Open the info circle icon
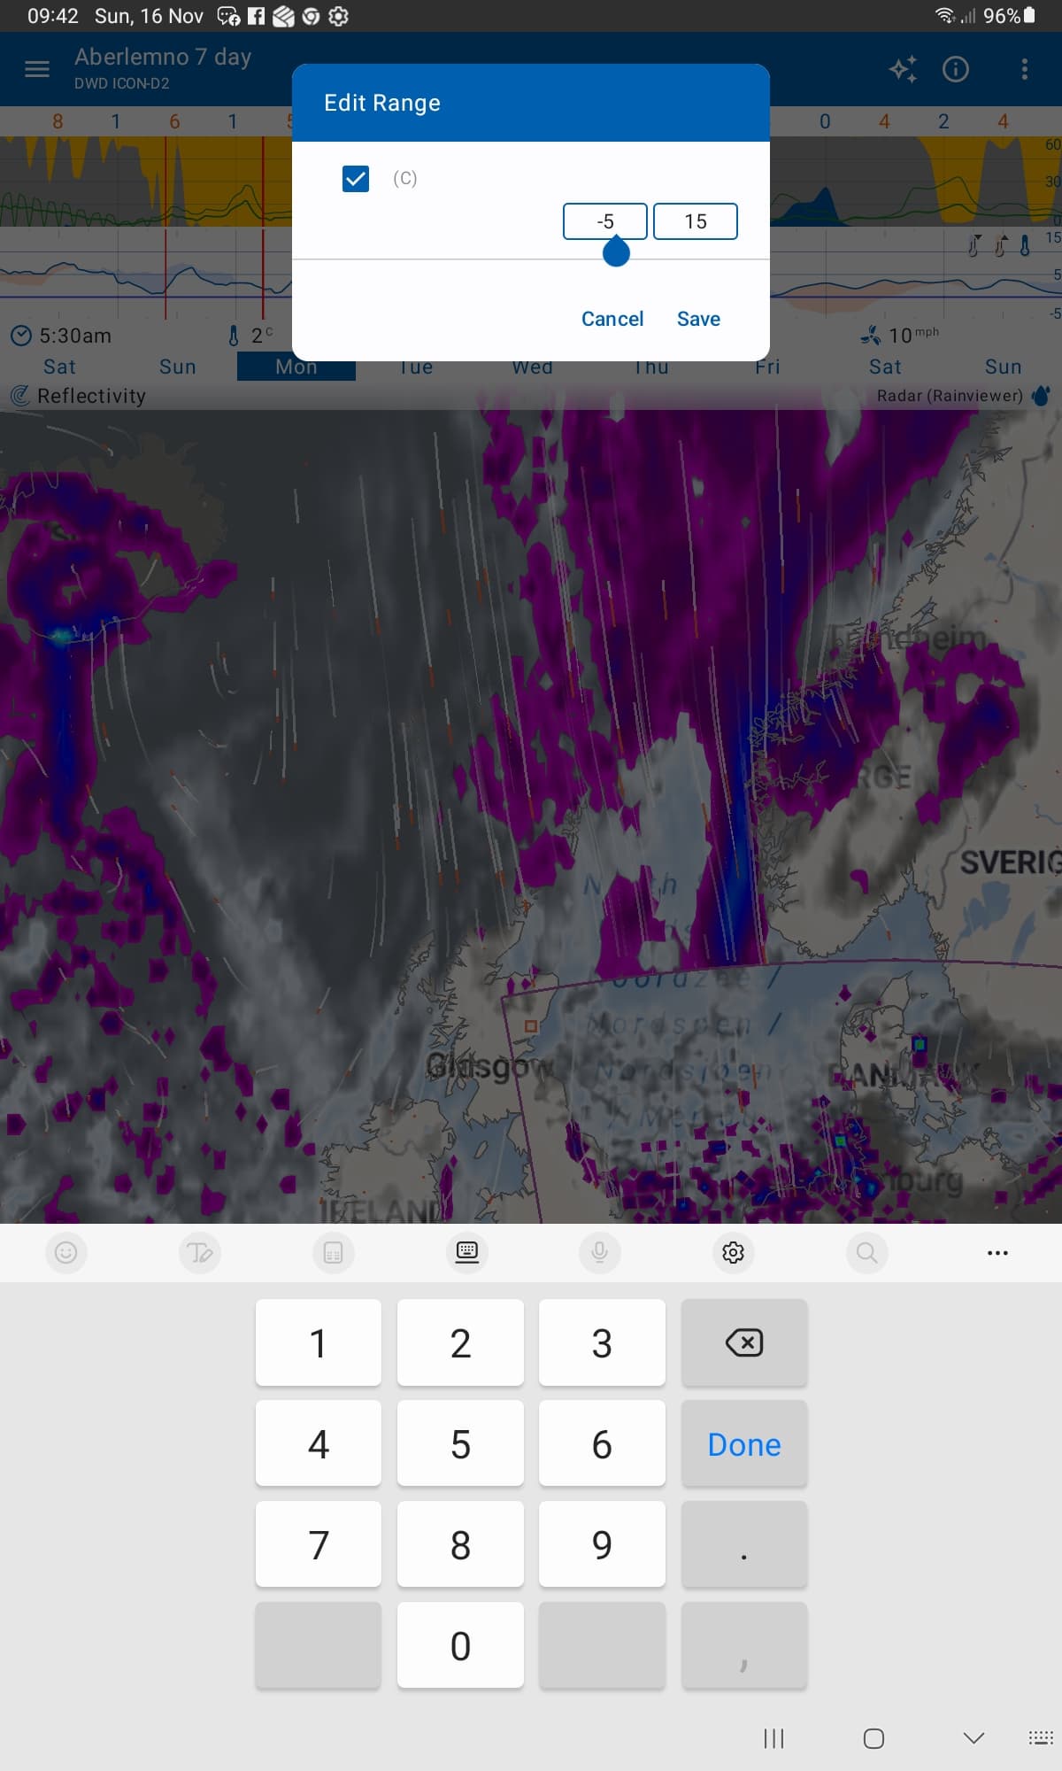The image size is (1062, 1771). tap(956, 69)
